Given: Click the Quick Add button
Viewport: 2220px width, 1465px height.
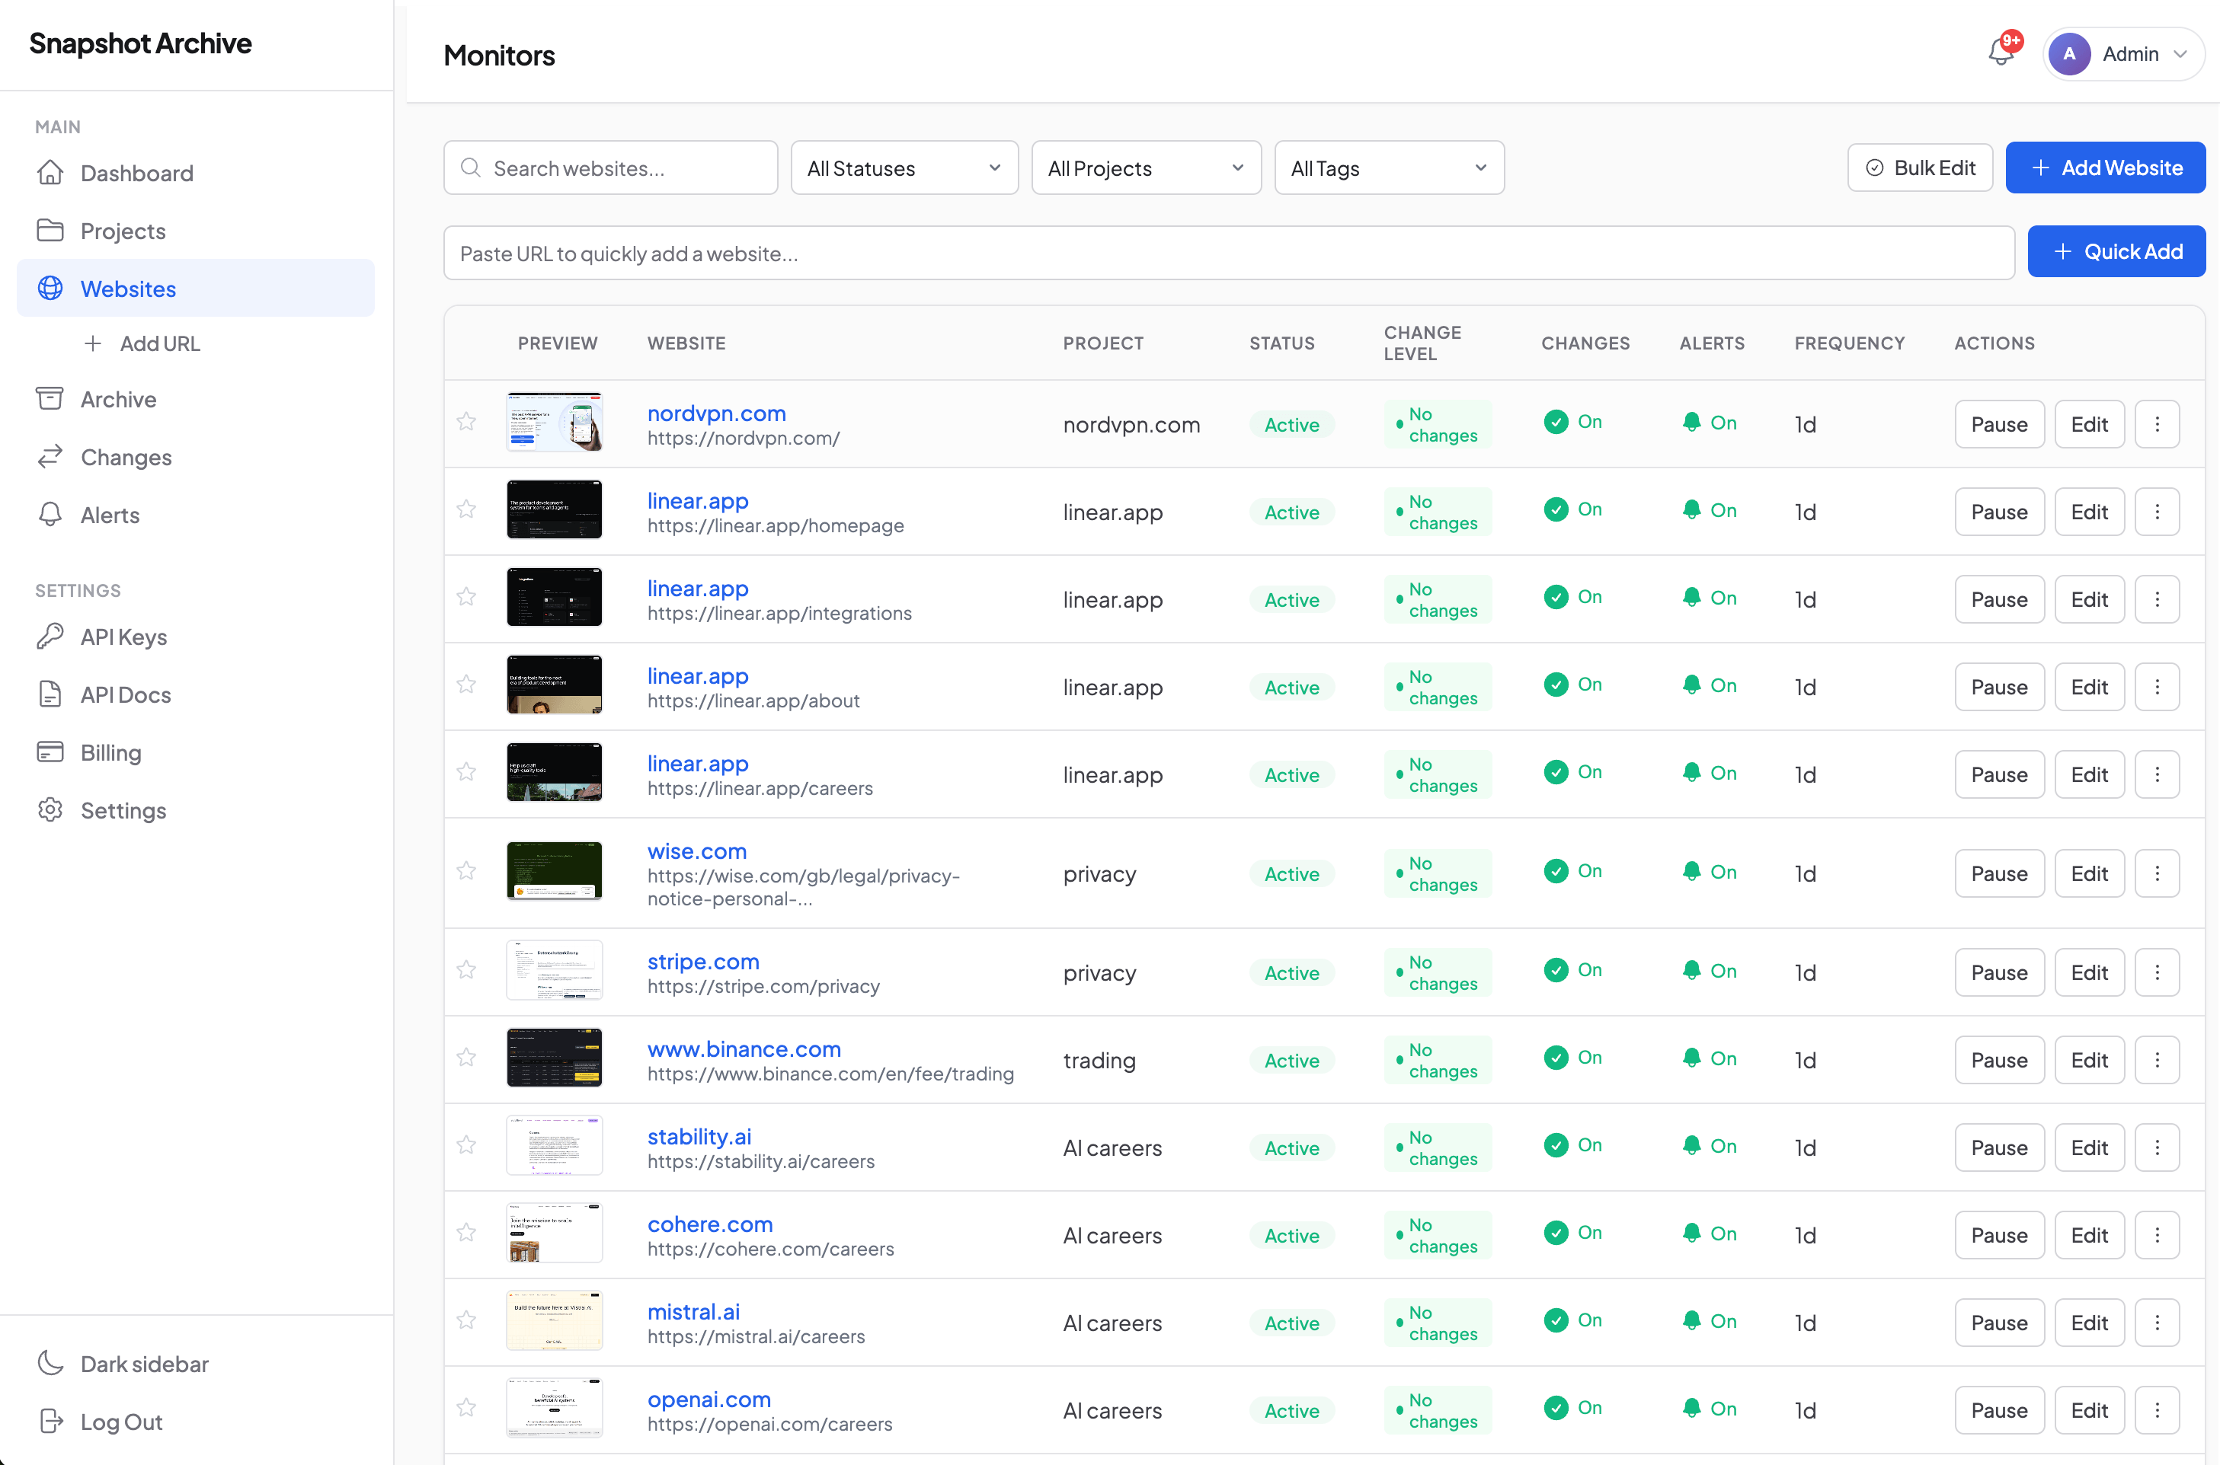Looking at the screenshot, I should pyautogui.click(x=2116, y=251).
